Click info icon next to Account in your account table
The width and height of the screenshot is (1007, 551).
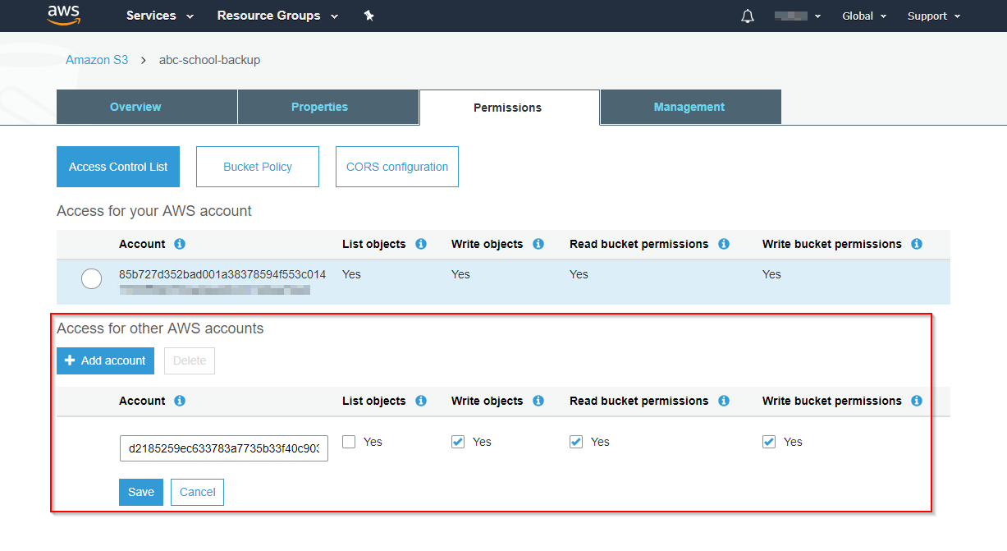click(x=180, y=244)
